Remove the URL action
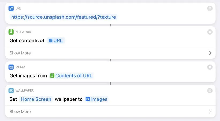 [x=210, y=9]
